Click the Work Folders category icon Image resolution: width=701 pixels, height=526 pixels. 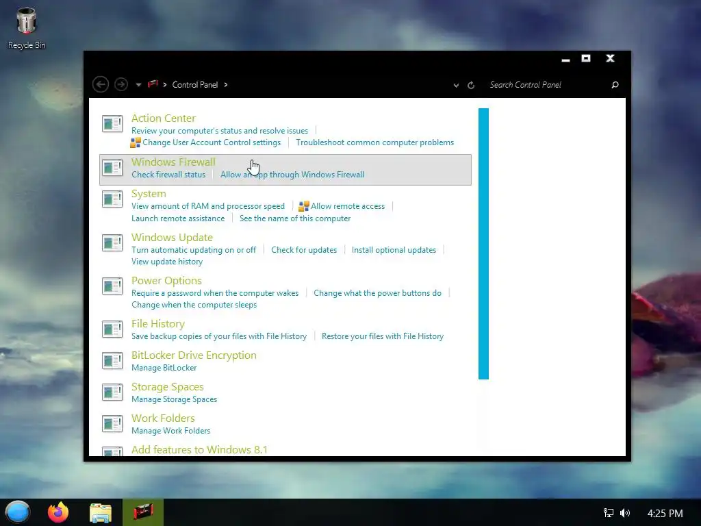point(112,423)
